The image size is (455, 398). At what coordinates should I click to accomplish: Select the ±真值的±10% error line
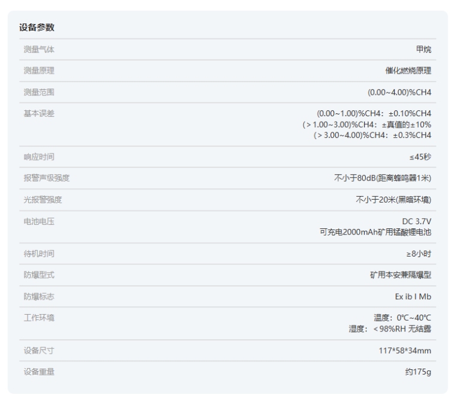(x=367, y=124)
